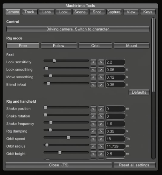Increase Shake position with right arrow
162x175 pixels.
point(101,109)
